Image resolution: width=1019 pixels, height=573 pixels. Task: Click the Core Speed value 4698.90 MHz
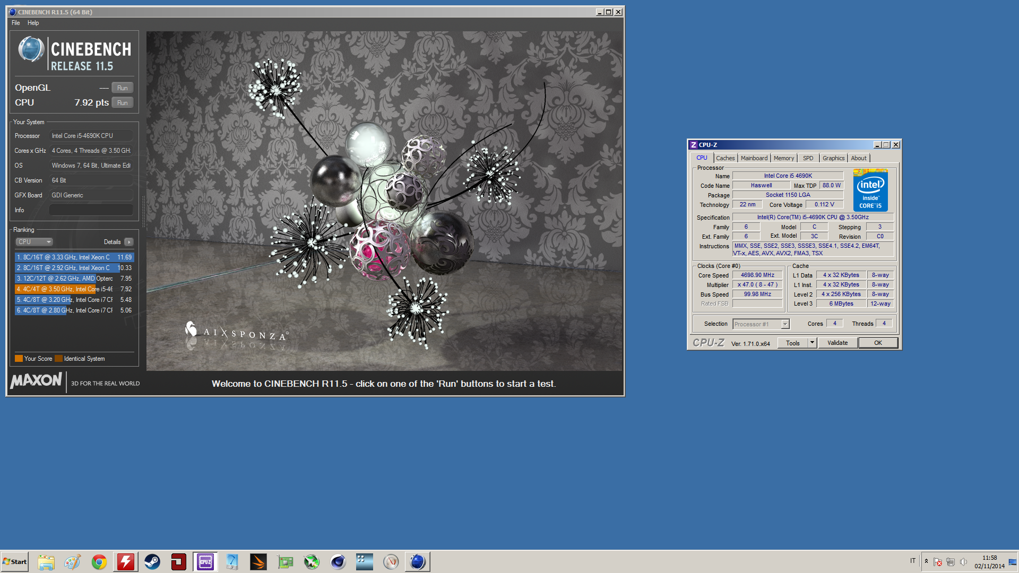[757, 275]
